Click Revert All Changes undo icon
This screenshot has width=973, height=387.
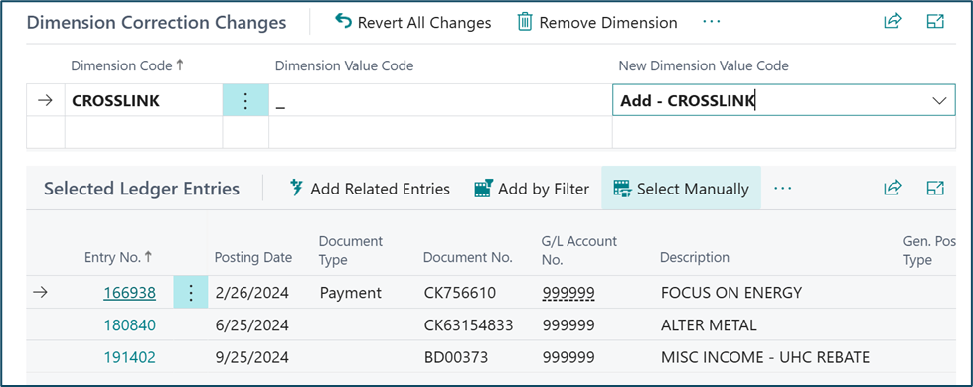click(x=343, y=22)
